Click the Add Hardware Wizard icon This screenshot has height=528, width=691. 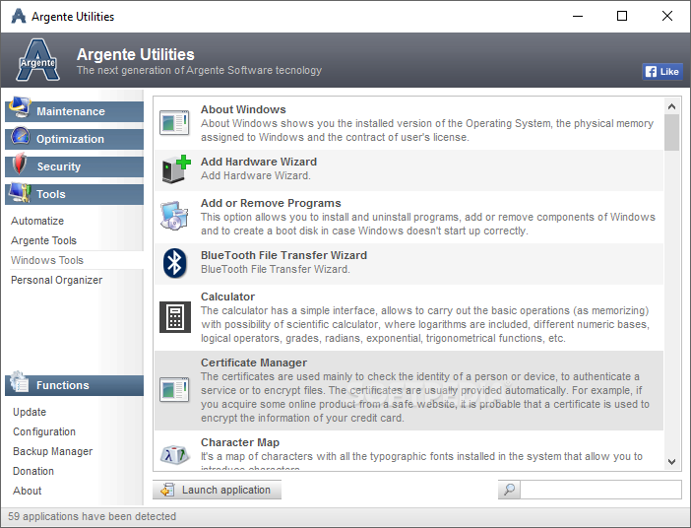(x=175, y=169)
